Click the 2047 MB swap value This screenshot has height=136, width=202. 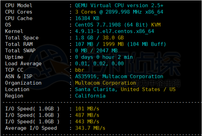107,51
